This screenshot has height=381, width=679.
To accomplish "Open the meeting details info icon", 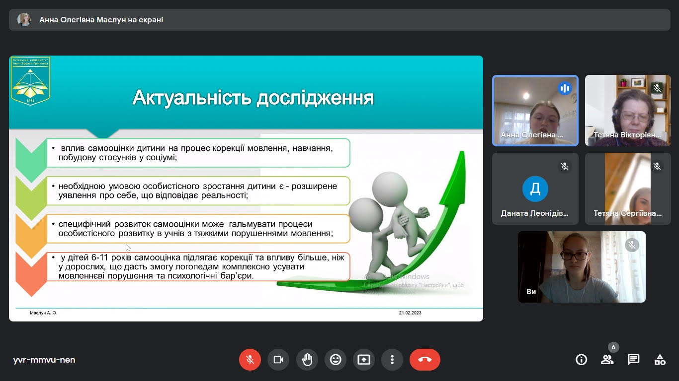I will point(581,360).
